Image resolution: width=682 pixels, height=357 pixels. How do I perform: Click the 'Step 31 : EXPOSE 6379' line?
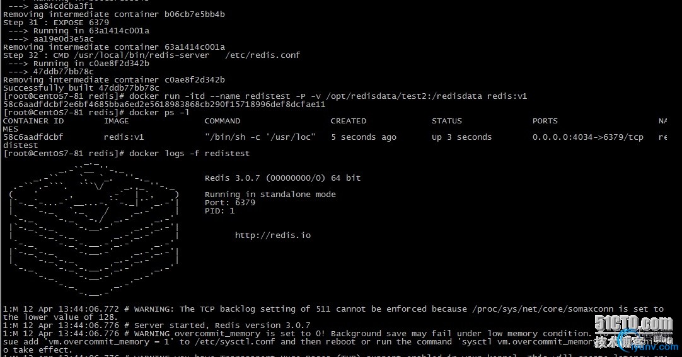tap(56, 23)
